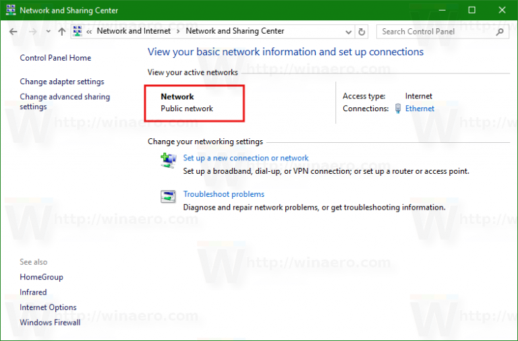Open the address bar history dropdown
Viewport: 518px width, 341px height.
(348, 32)
